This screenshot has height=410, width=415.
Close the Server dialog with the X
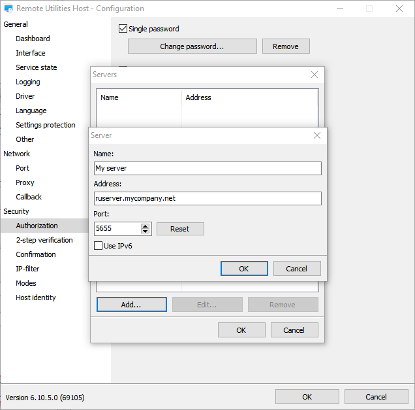tap(317, 135)
